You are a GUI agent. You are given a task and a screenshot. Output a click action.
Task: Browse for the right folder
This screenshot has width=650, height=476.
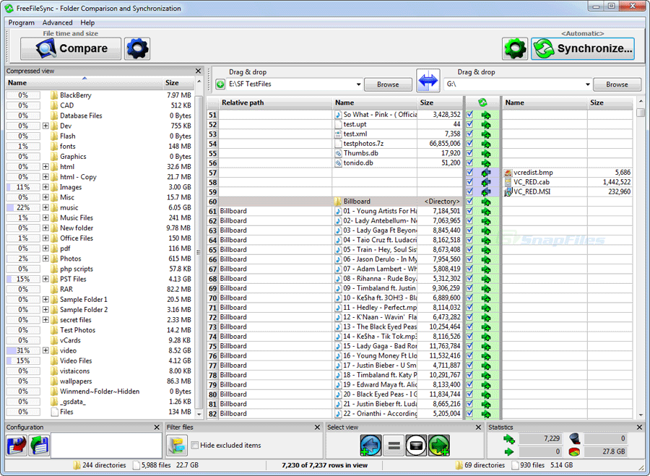point(617,85)
